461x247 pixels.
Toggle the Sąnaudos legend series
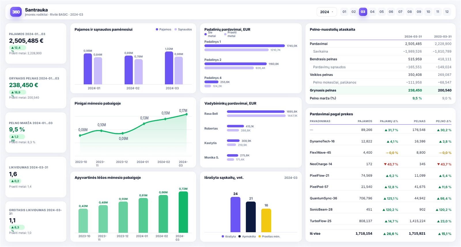[x=183, y=29]
